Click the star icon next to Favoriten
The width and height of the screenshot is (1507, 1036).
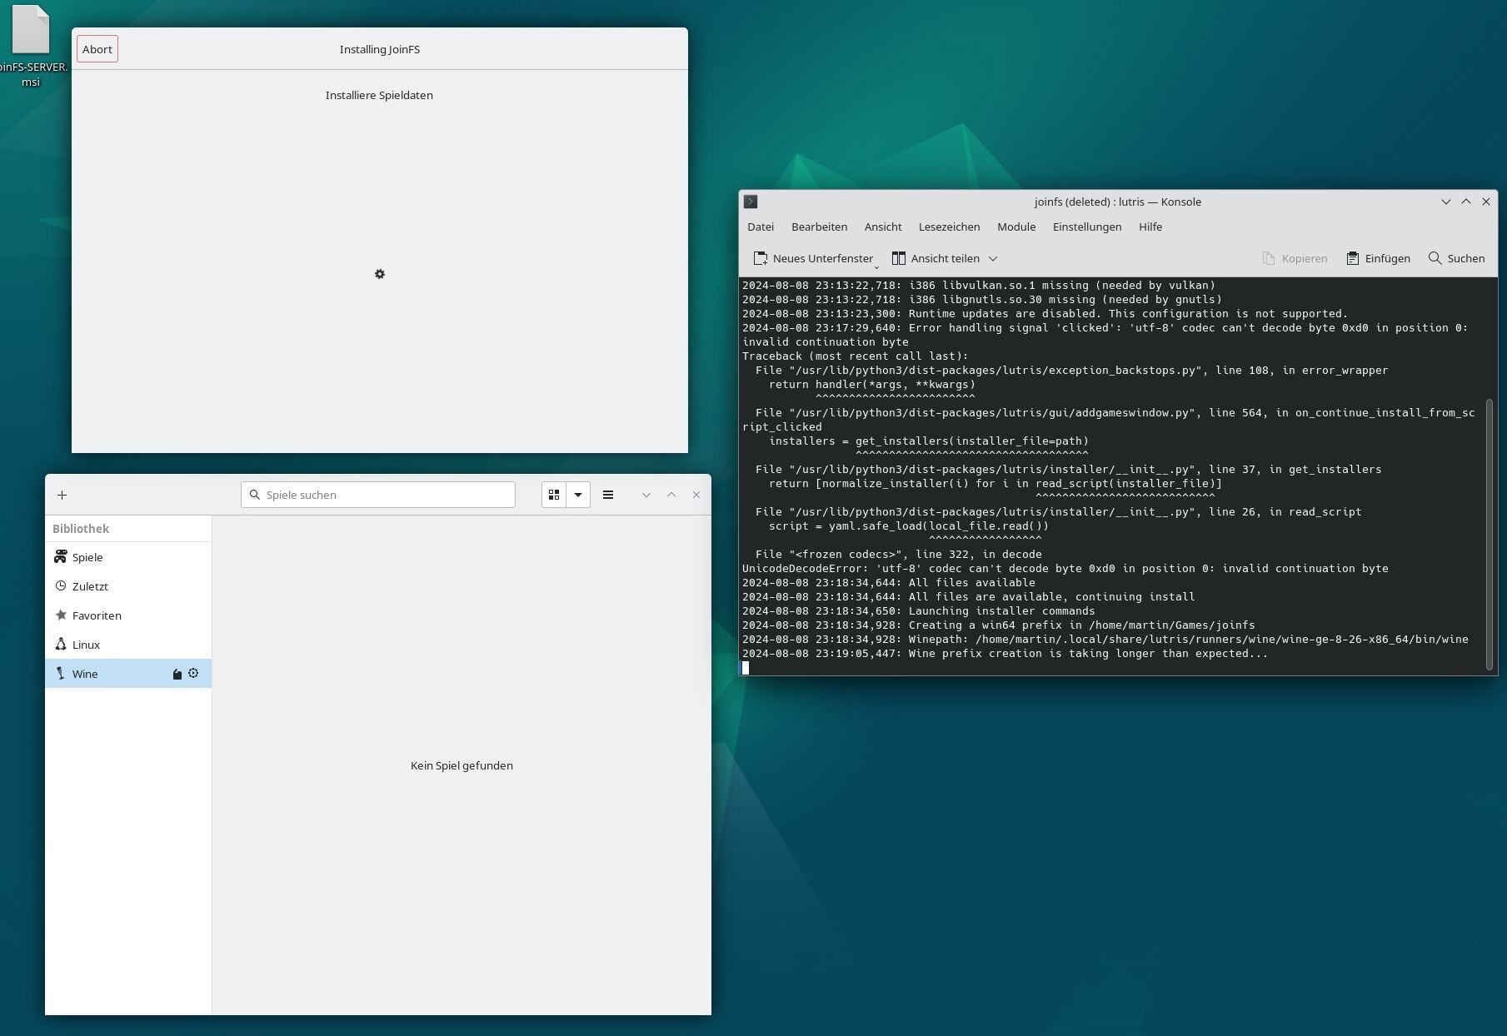pyautogui.click(x=61, y=615)
